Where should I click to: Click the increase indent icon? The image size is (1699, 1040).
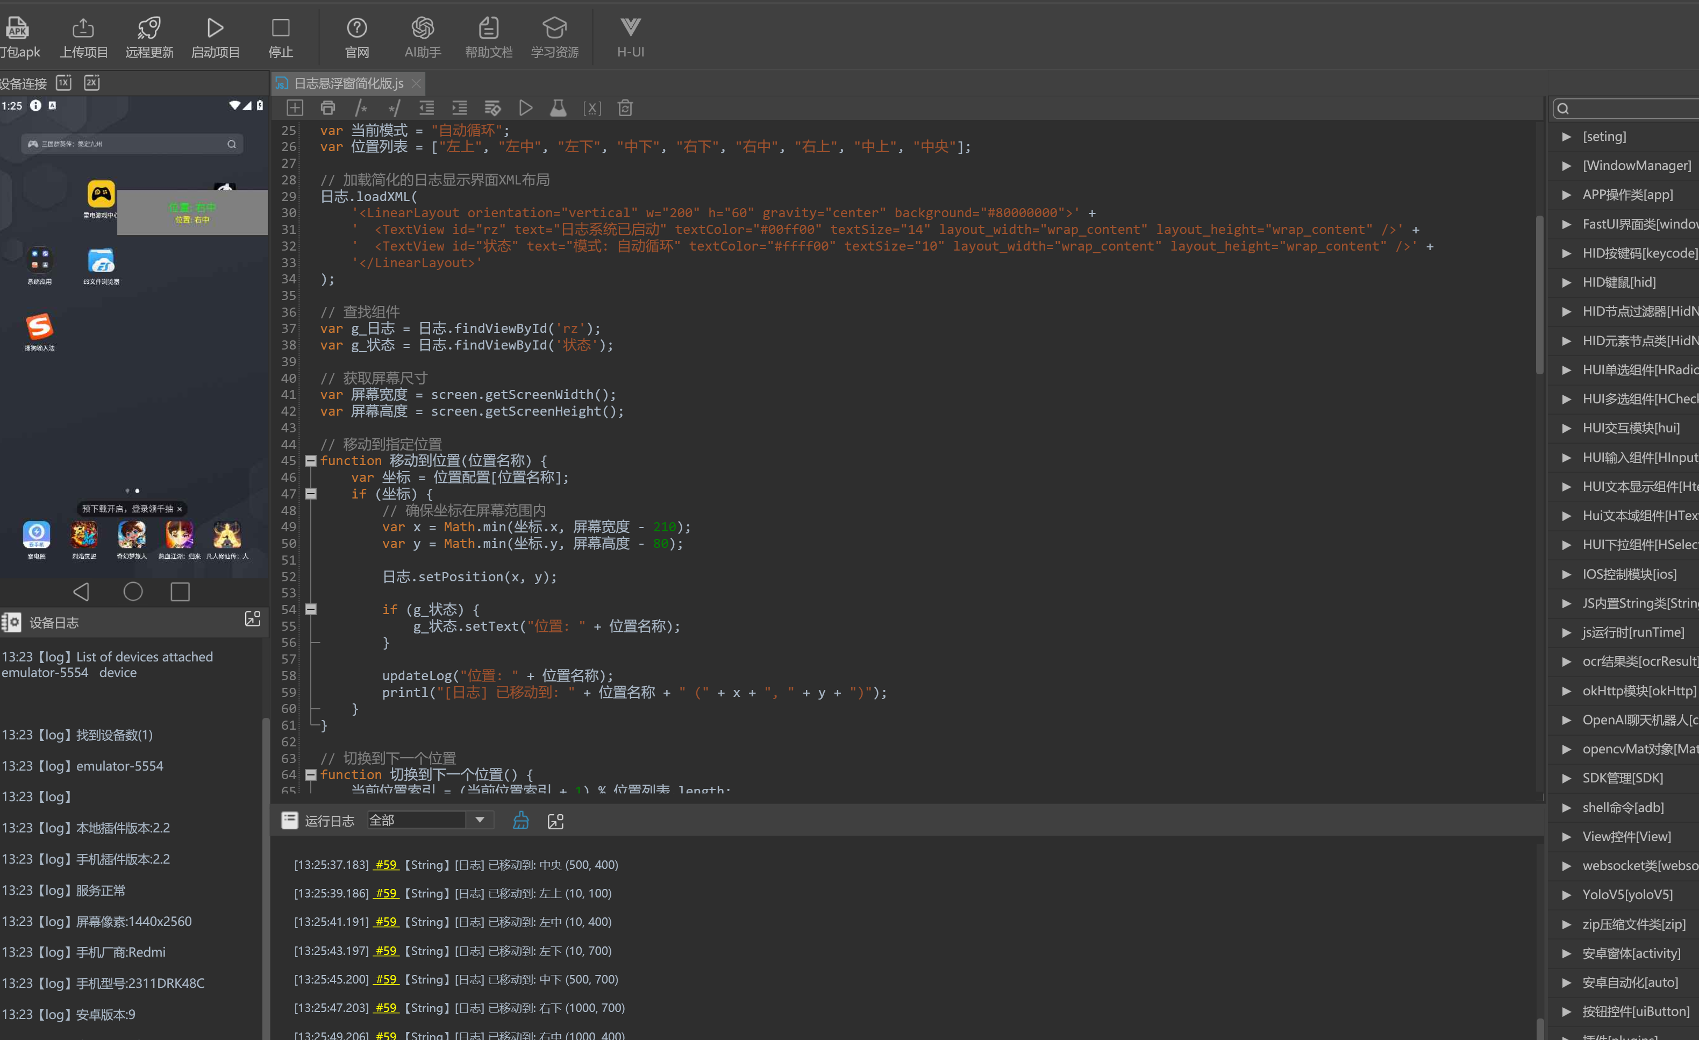pos(459,108)
